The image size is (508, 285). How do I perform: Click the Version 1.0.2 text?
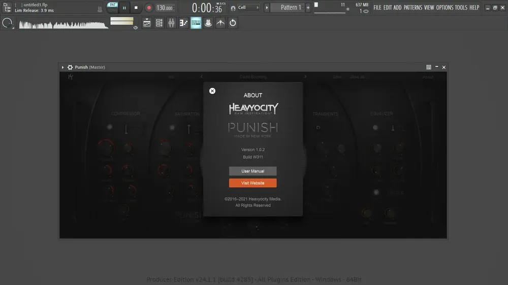pos(253,150)
